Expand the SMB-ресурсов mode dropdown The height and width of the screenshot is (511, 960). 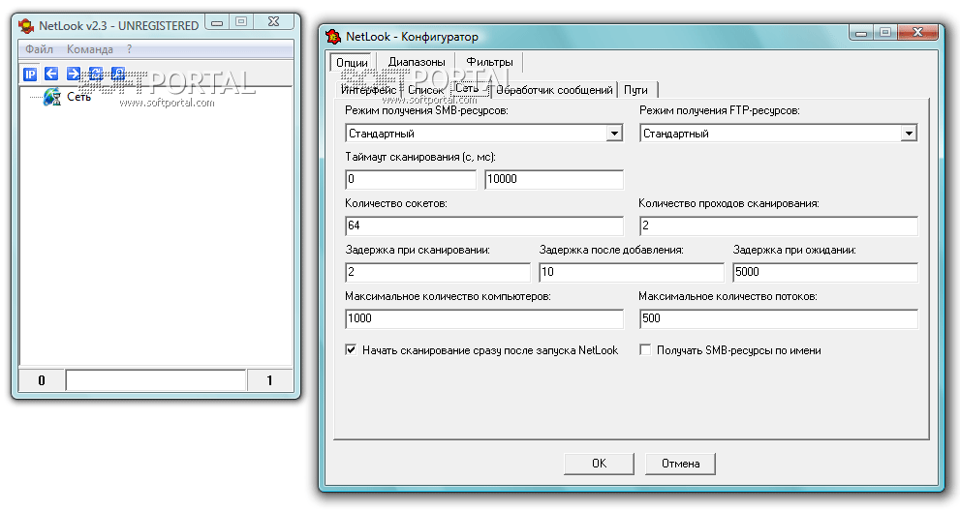(614, 134)
